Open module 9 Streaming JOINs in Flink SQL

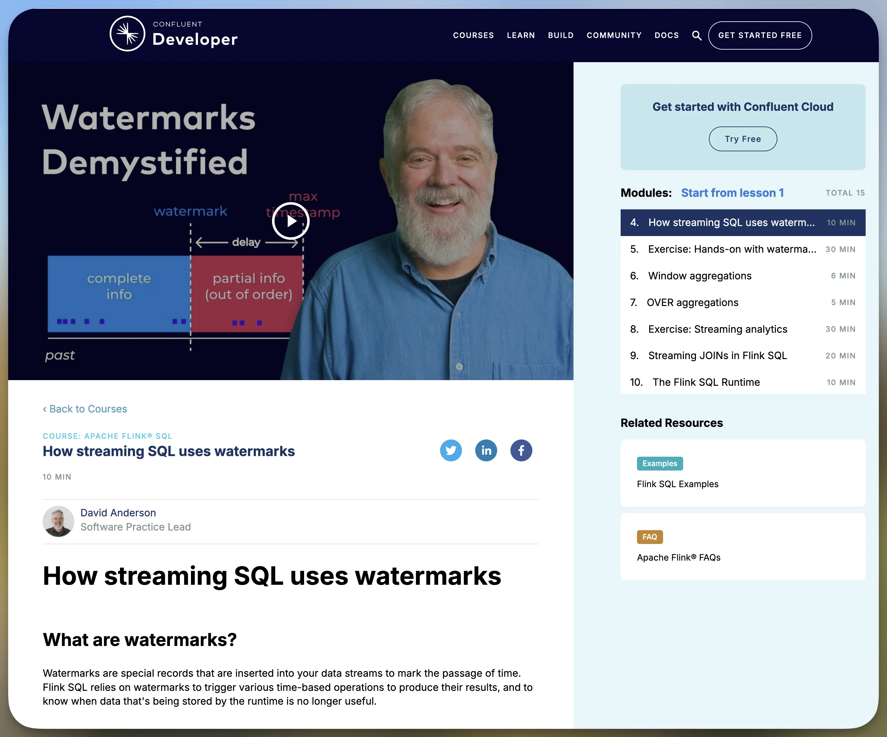717,355
